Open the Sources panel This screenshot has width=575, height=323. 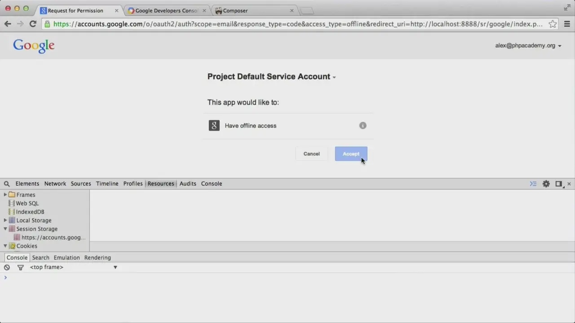[81, 183]
